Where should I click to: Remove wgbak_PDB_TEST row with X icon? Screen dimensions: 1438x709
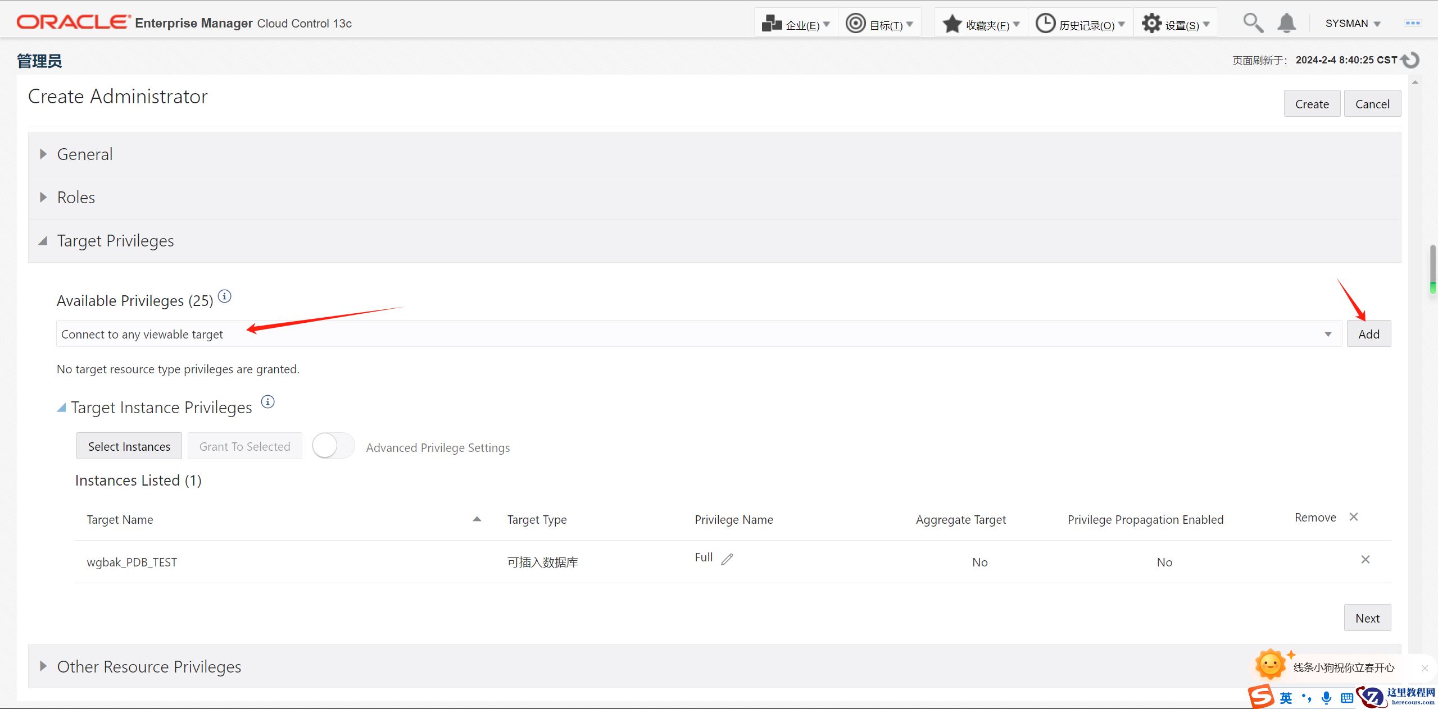point(1365,560)
